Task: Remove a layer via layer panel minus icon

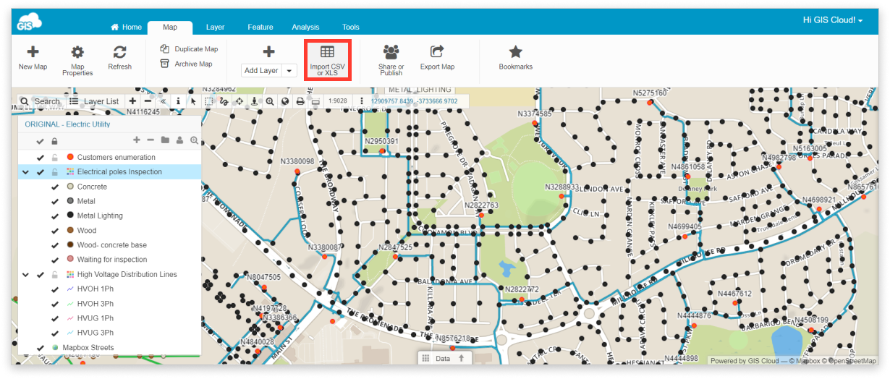Action: pos(151,140)
